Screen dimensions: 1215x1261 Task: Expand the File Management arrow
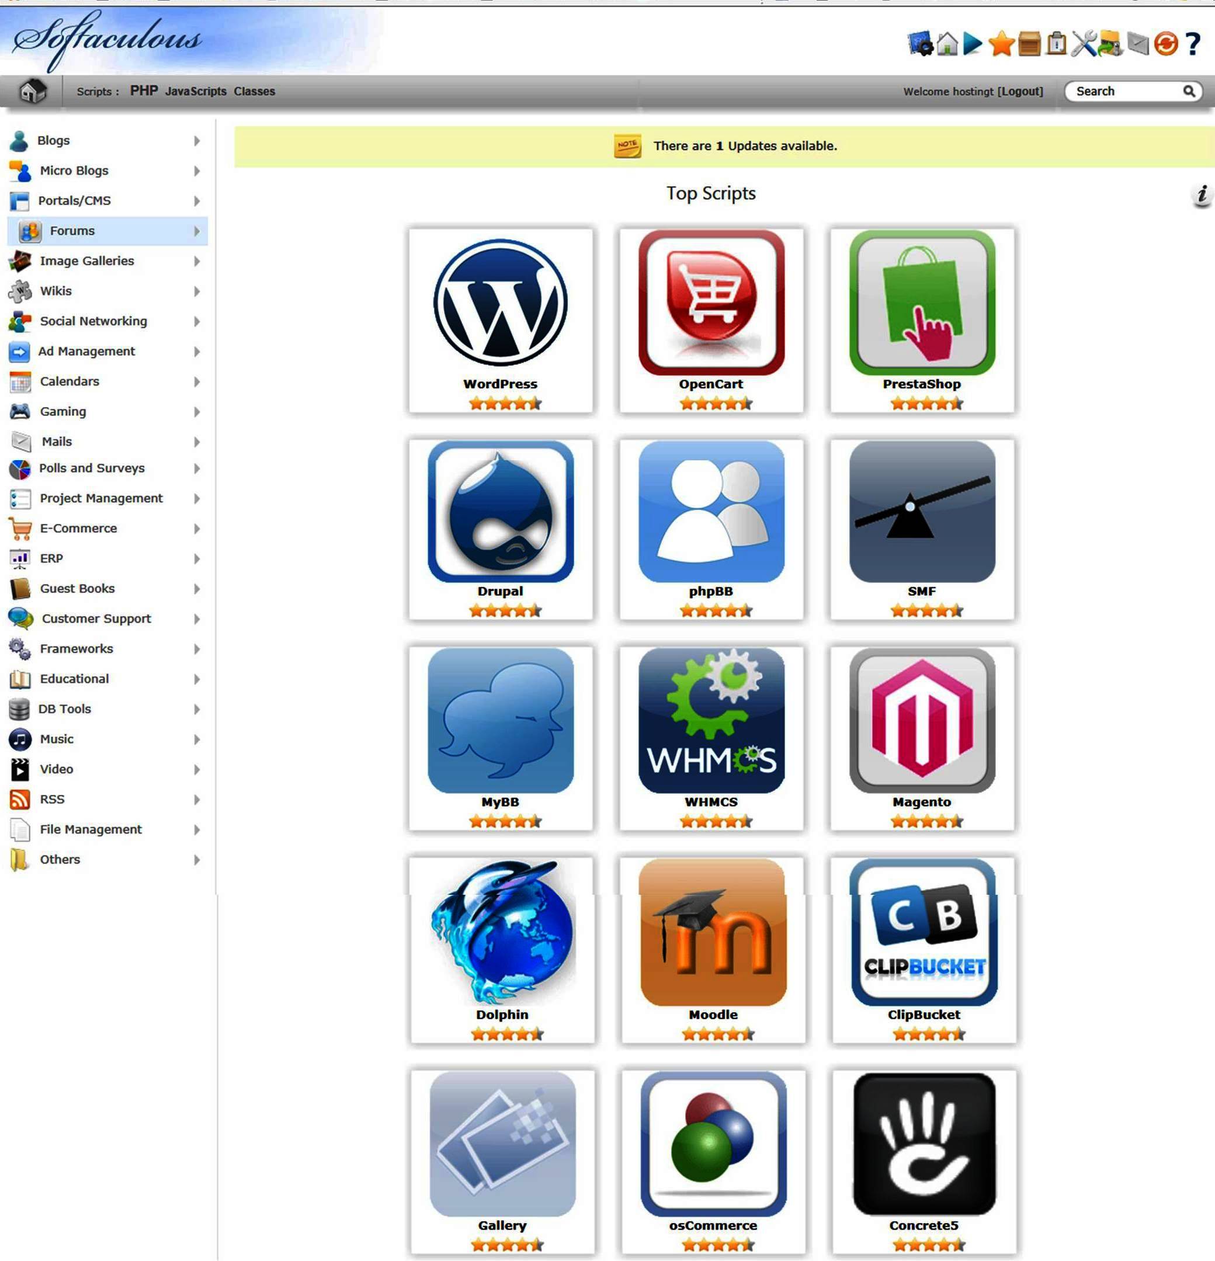197,830
